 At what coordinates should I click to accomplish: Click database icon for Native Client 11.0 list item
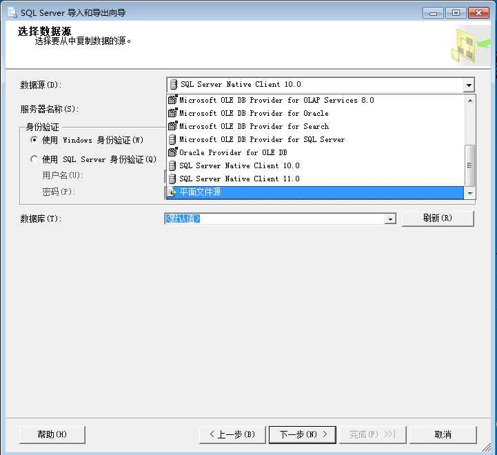pos(172,179)
